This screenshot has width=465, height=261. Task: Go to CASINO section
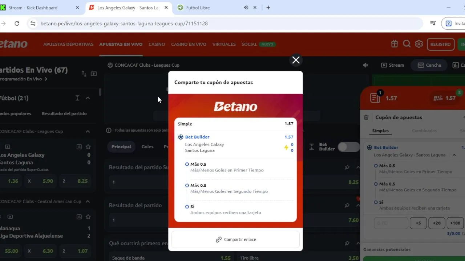point(157,44)
